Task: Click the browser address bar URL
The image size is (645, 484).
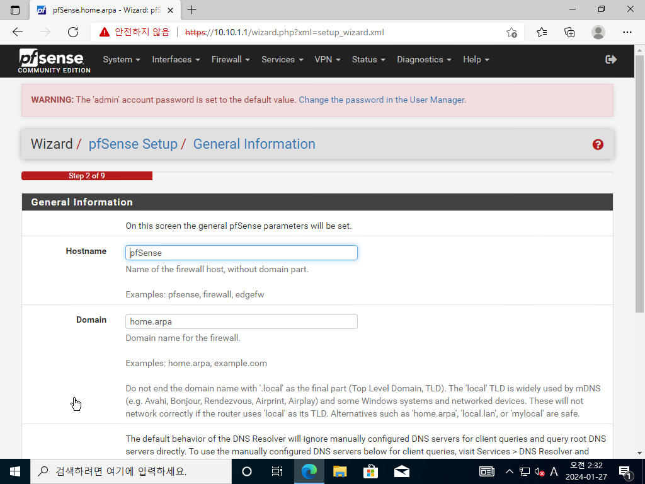Action: tap(284, 33)
